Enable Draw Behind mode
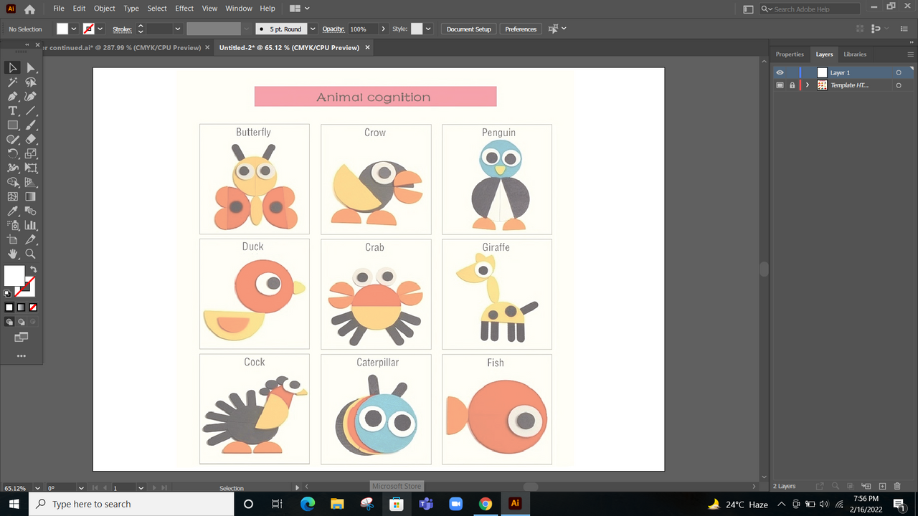Image resolution: width=918 pixels, height=516 pixels. (x=21, y=322)
